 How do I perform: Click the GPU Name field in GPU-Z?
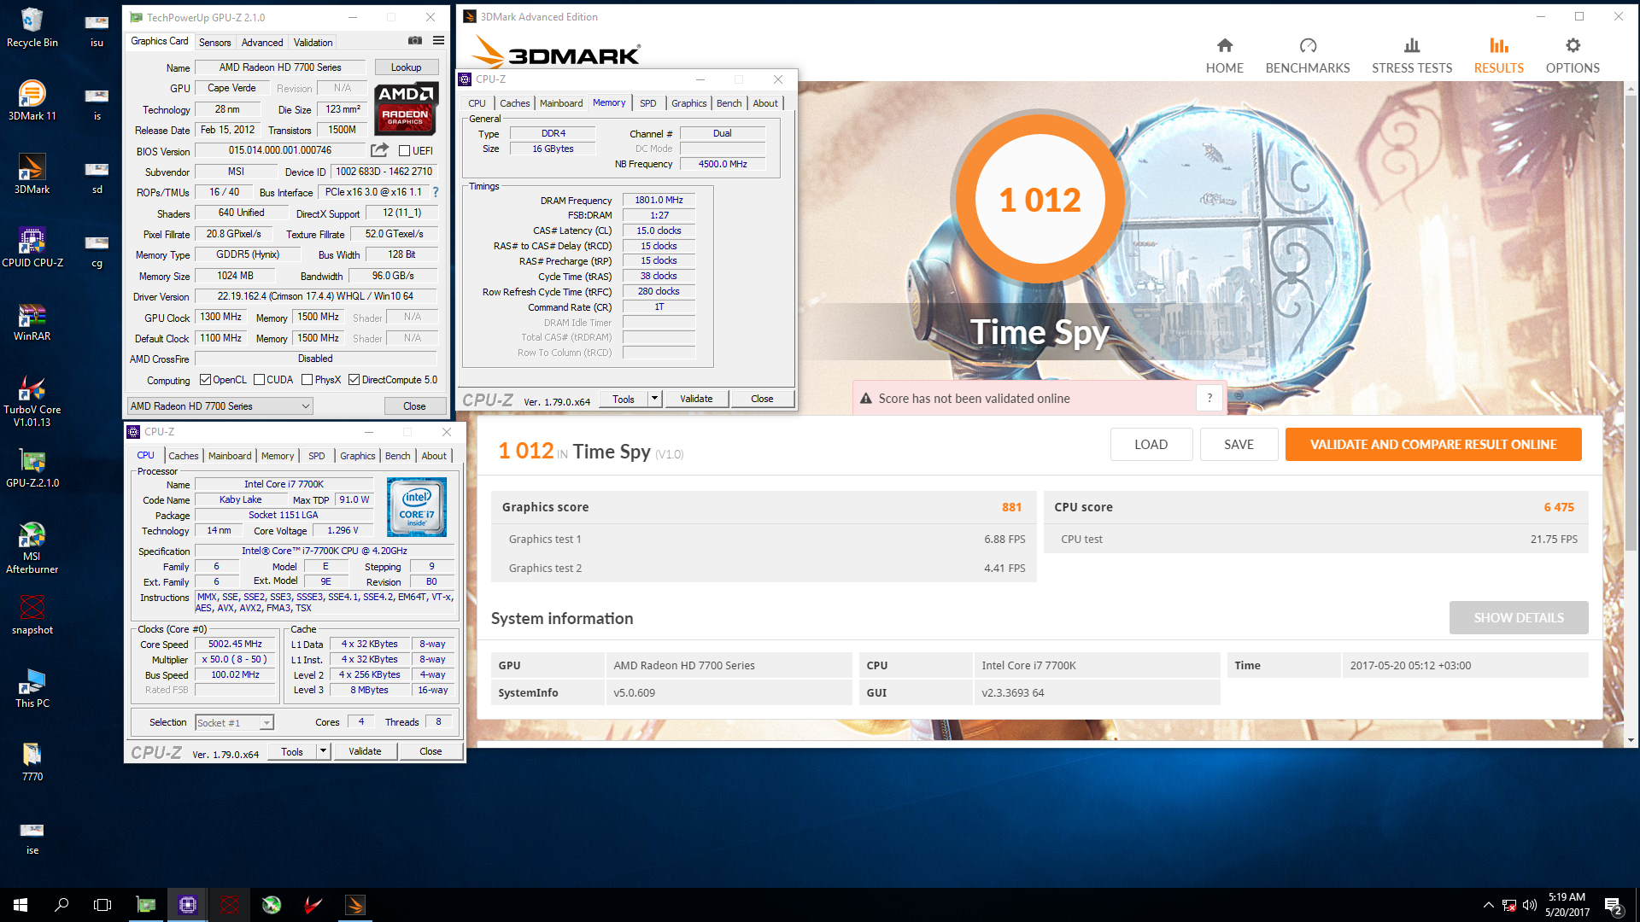click(x=280, y=67)
